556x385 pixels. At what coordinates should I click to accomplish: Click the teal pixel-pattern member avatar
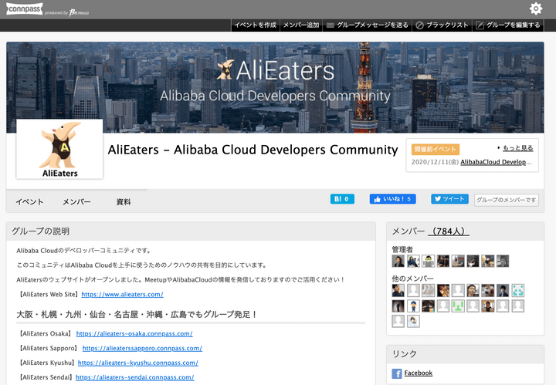click(517, 290)
